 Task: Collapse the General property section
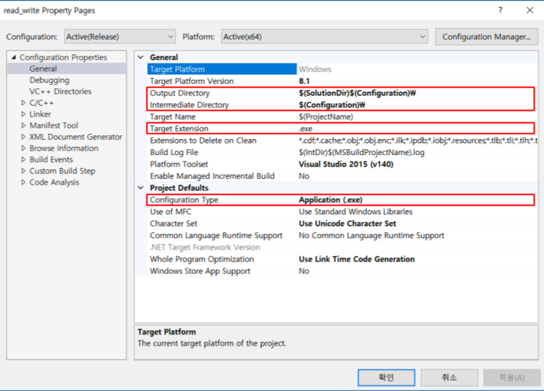point(141,57)
